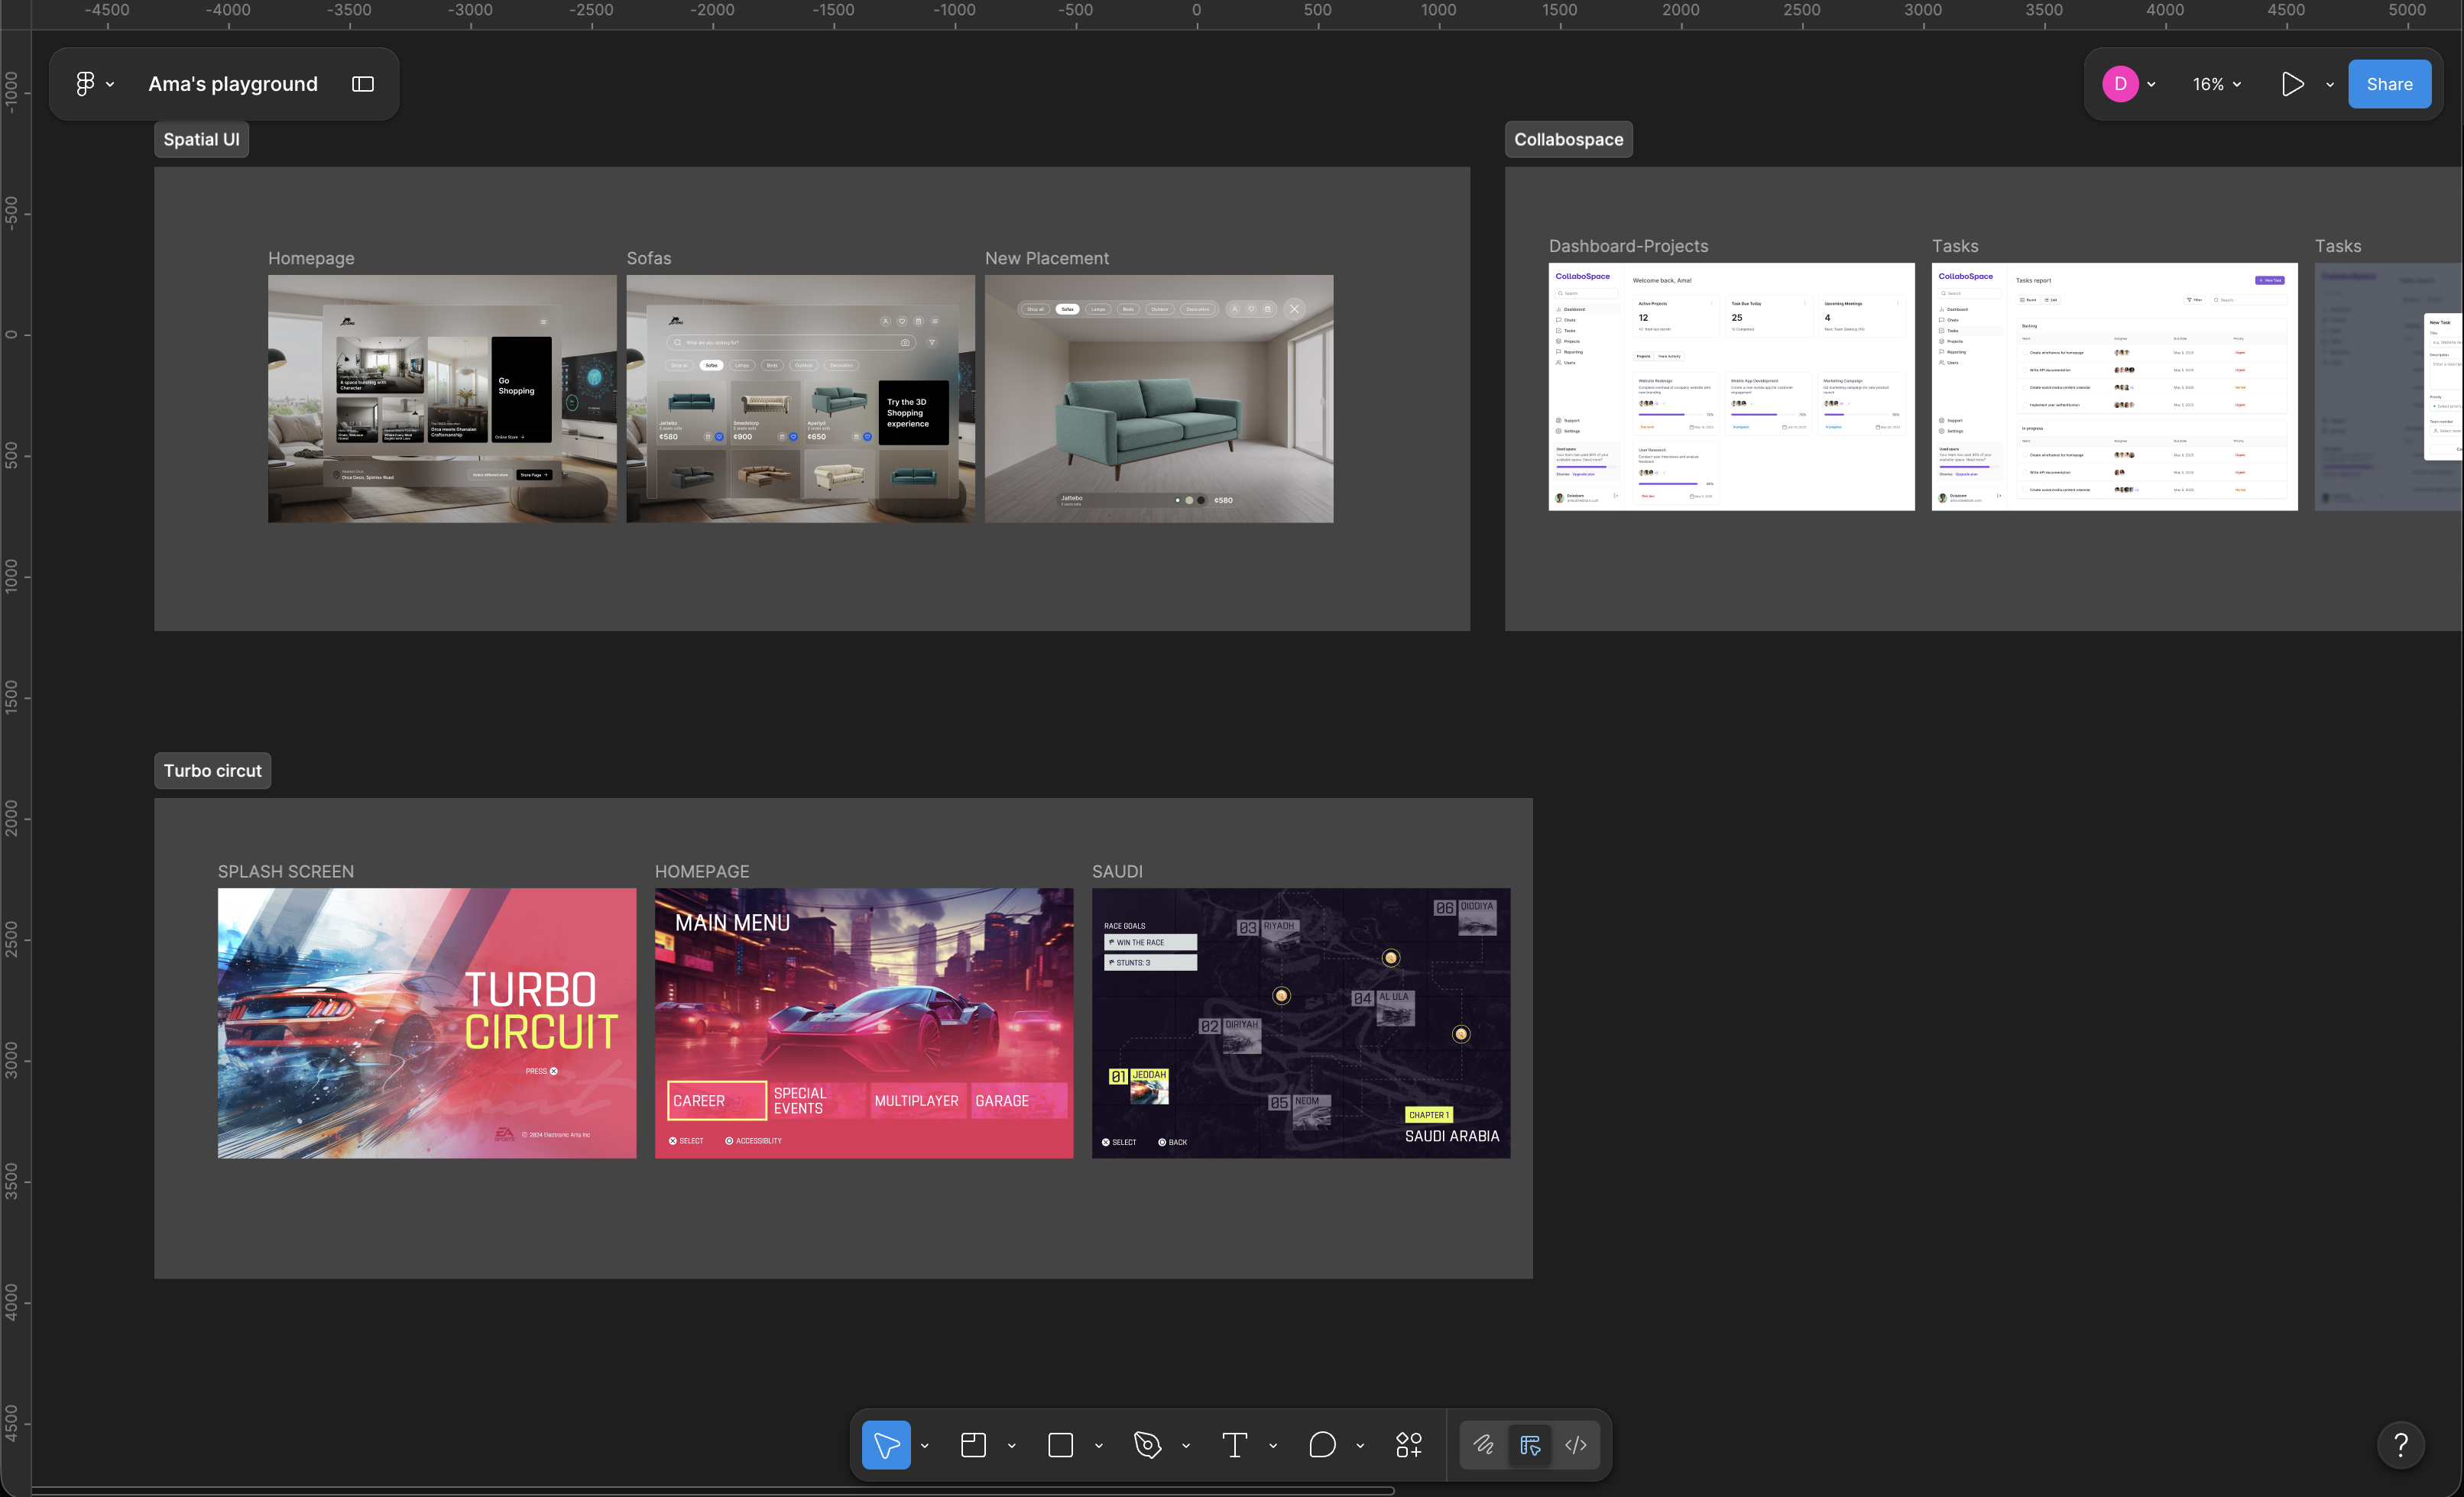Expand the avatar dropdown chevron
Image resolution: width=2464 pixels, height=1497 pixels.
[2151, 85]
